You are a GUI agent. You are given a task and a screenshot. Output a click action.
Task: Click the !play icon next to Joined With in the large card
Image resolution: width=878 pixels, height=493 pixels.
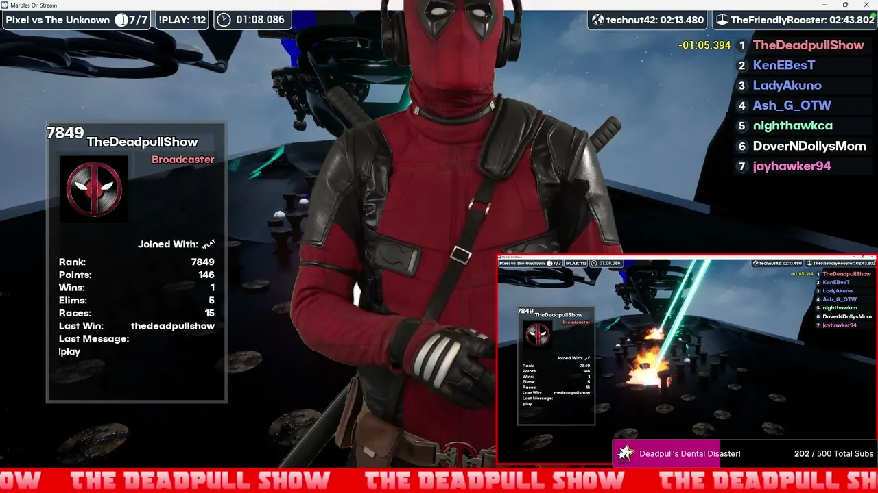[209, 244]
